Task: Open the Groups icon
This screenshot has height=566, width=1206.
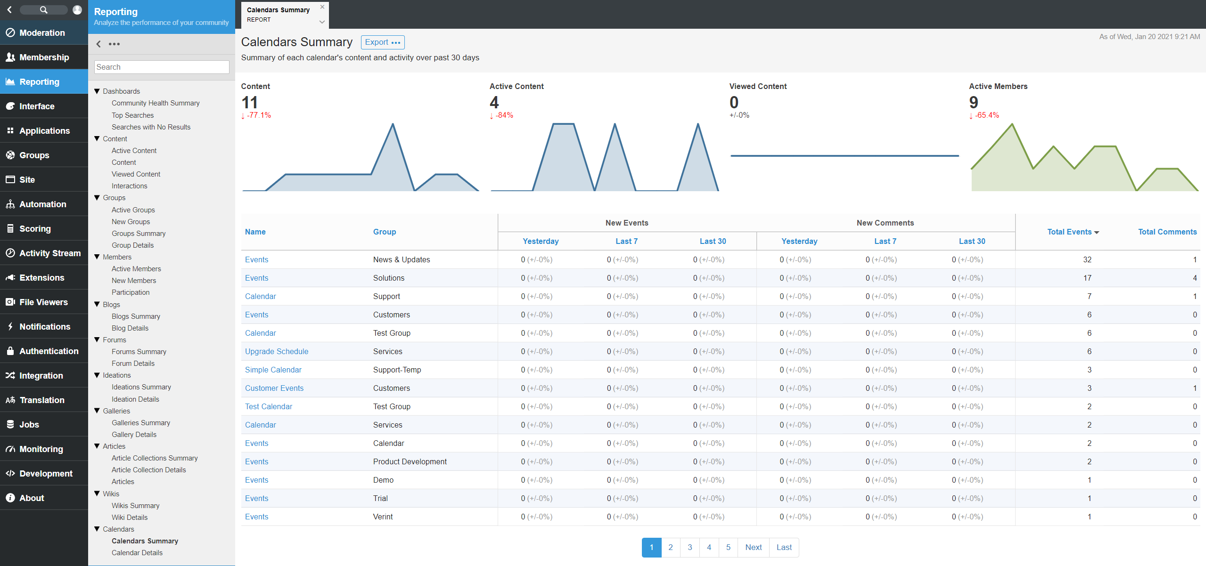Action: [x=10, y=155]
